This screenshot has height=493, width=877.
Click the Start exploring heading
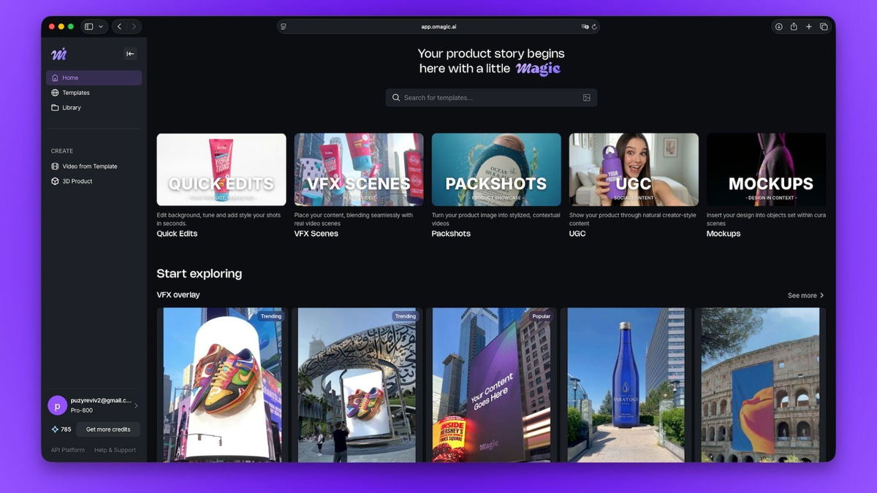point(199,274)
